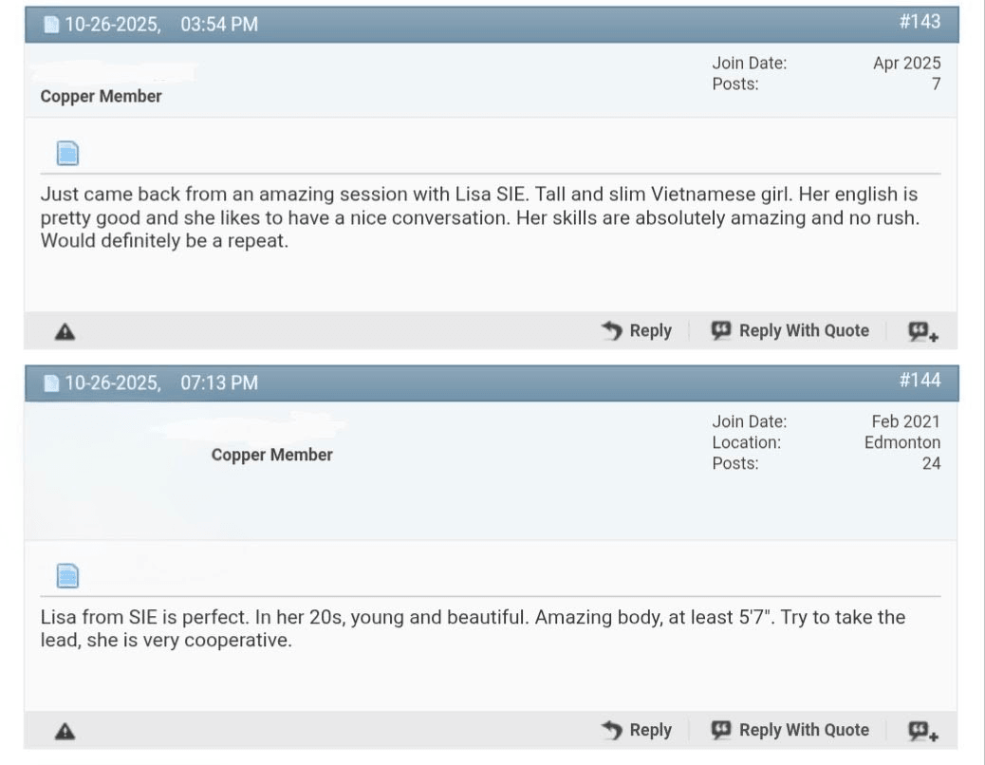
Task: Open the #144 post permalink
Action: tap(920, 381)
